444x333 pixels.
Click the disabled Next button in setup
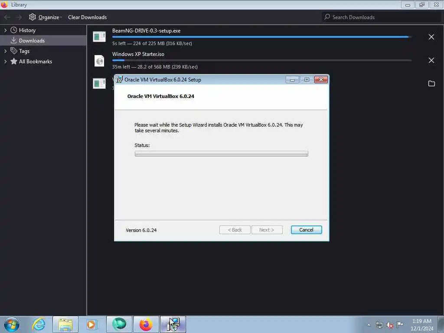click(x=267, y=230)
